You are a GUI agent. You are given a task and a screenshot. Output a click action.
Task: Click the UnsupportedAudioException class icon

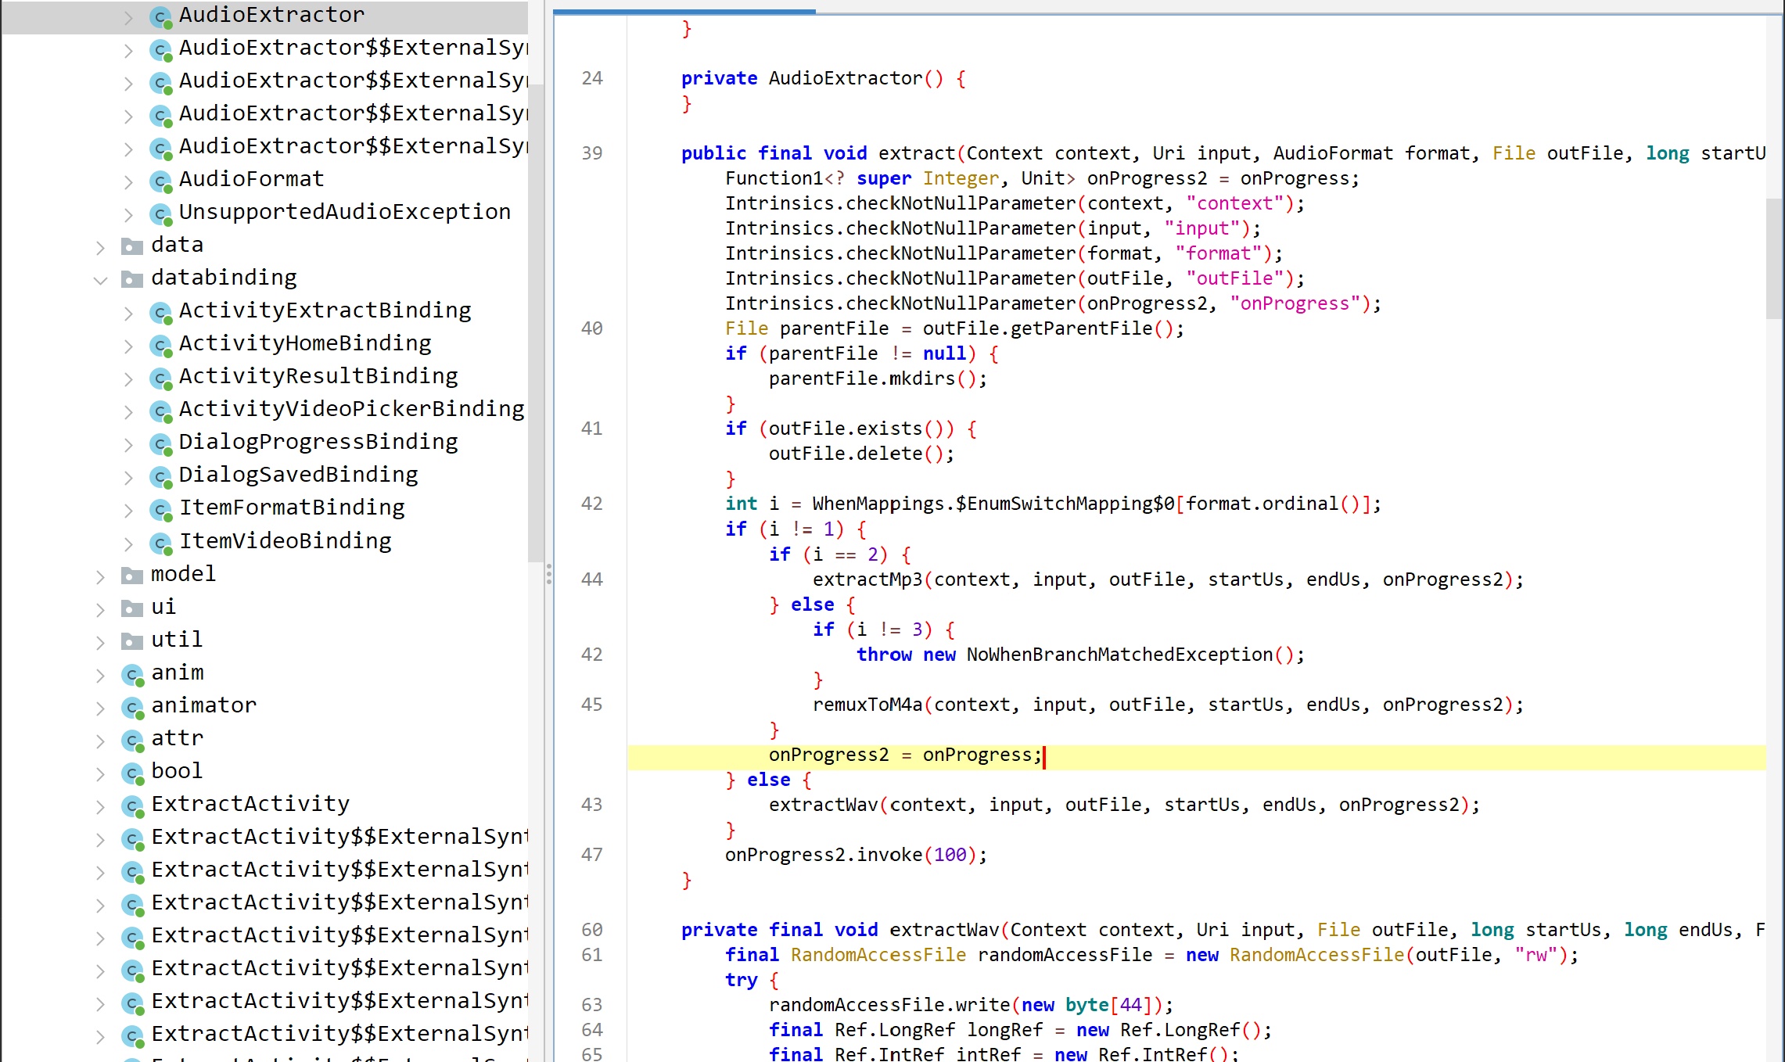[x=160, y=213]
